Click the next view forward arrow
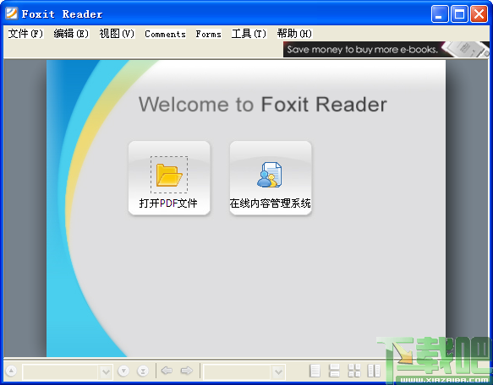 (x=187, y=371)
